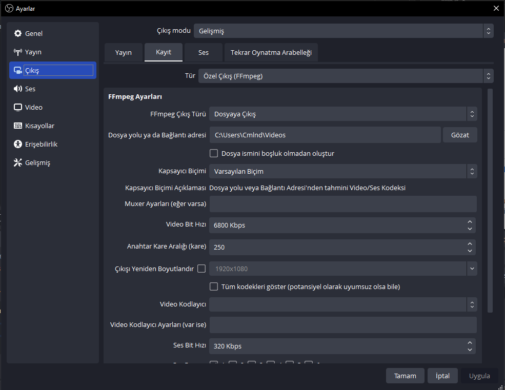Click the gear icon beside Genel
The width and height of the screenshot is (505, 390).
[x=18, y=34]
